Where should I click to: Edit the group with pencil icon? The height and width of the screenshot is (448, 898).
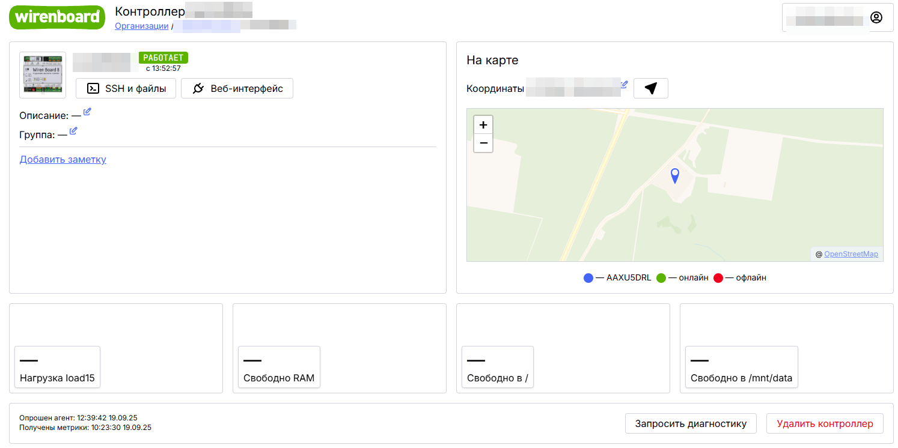[73, 131]
